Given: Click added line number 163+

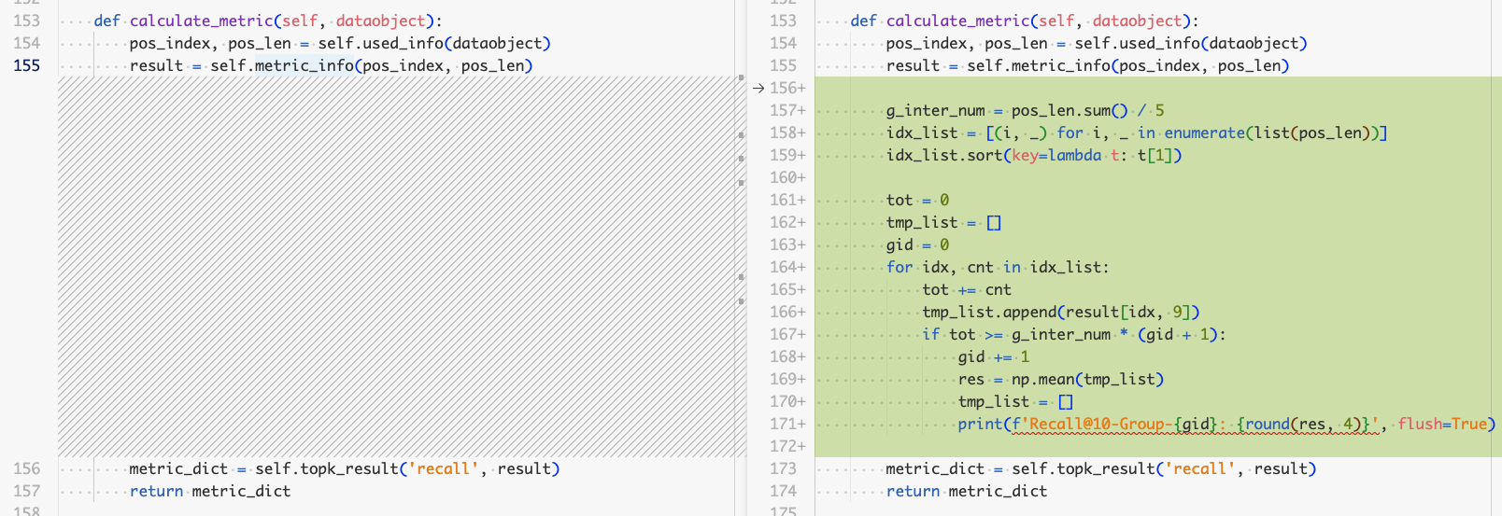Looking at the screenshot, I should click(787, 244).
